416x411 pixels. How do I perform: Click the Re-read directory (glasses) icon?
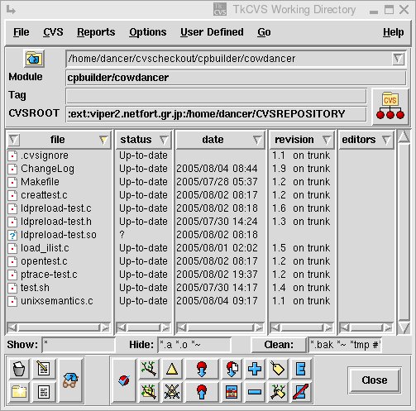(71, 380)
